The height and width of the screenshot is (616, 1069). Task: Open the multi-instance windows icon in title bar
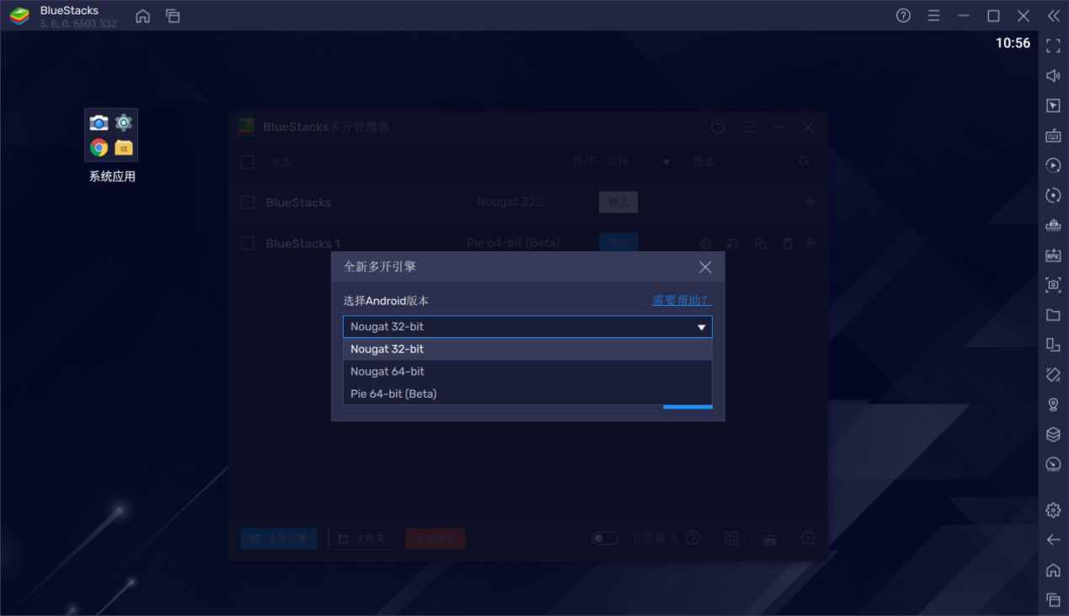[x=173, y=16]
